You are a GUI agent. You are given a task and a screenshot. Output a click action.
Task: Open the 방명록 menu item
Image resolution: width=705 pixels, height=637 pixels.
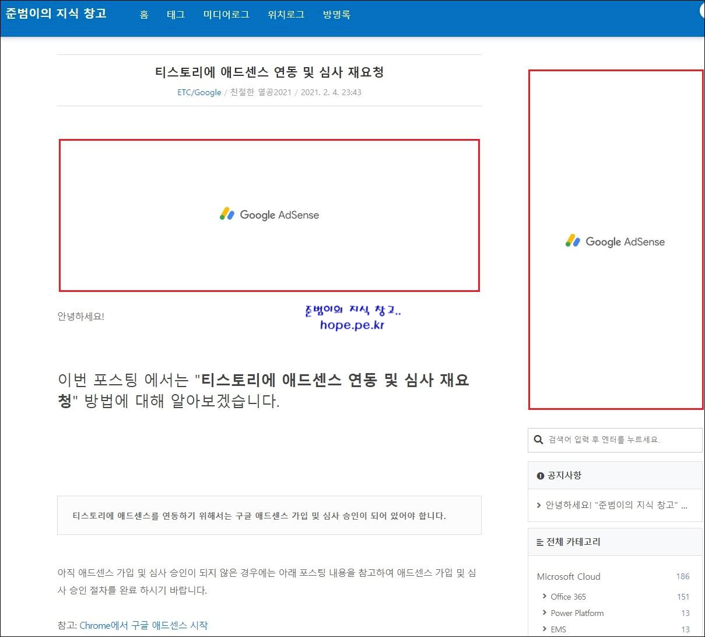pos(336,15)
